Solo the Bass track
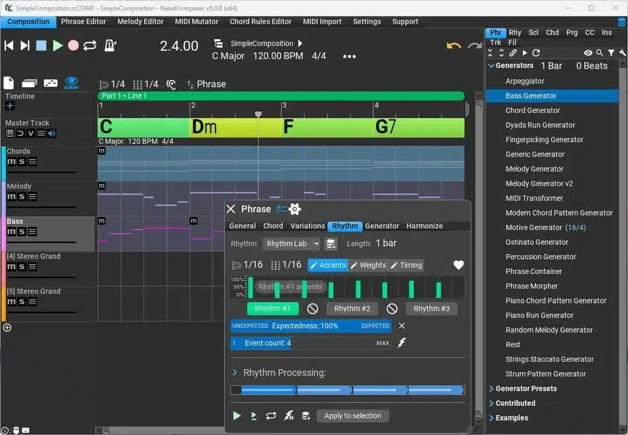This screenshot has width=628, height=435. 21,232
